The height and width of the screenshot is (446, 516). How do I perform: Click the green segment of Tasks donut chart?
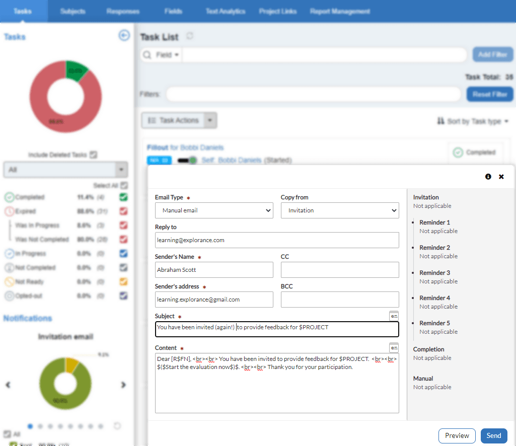76,70
